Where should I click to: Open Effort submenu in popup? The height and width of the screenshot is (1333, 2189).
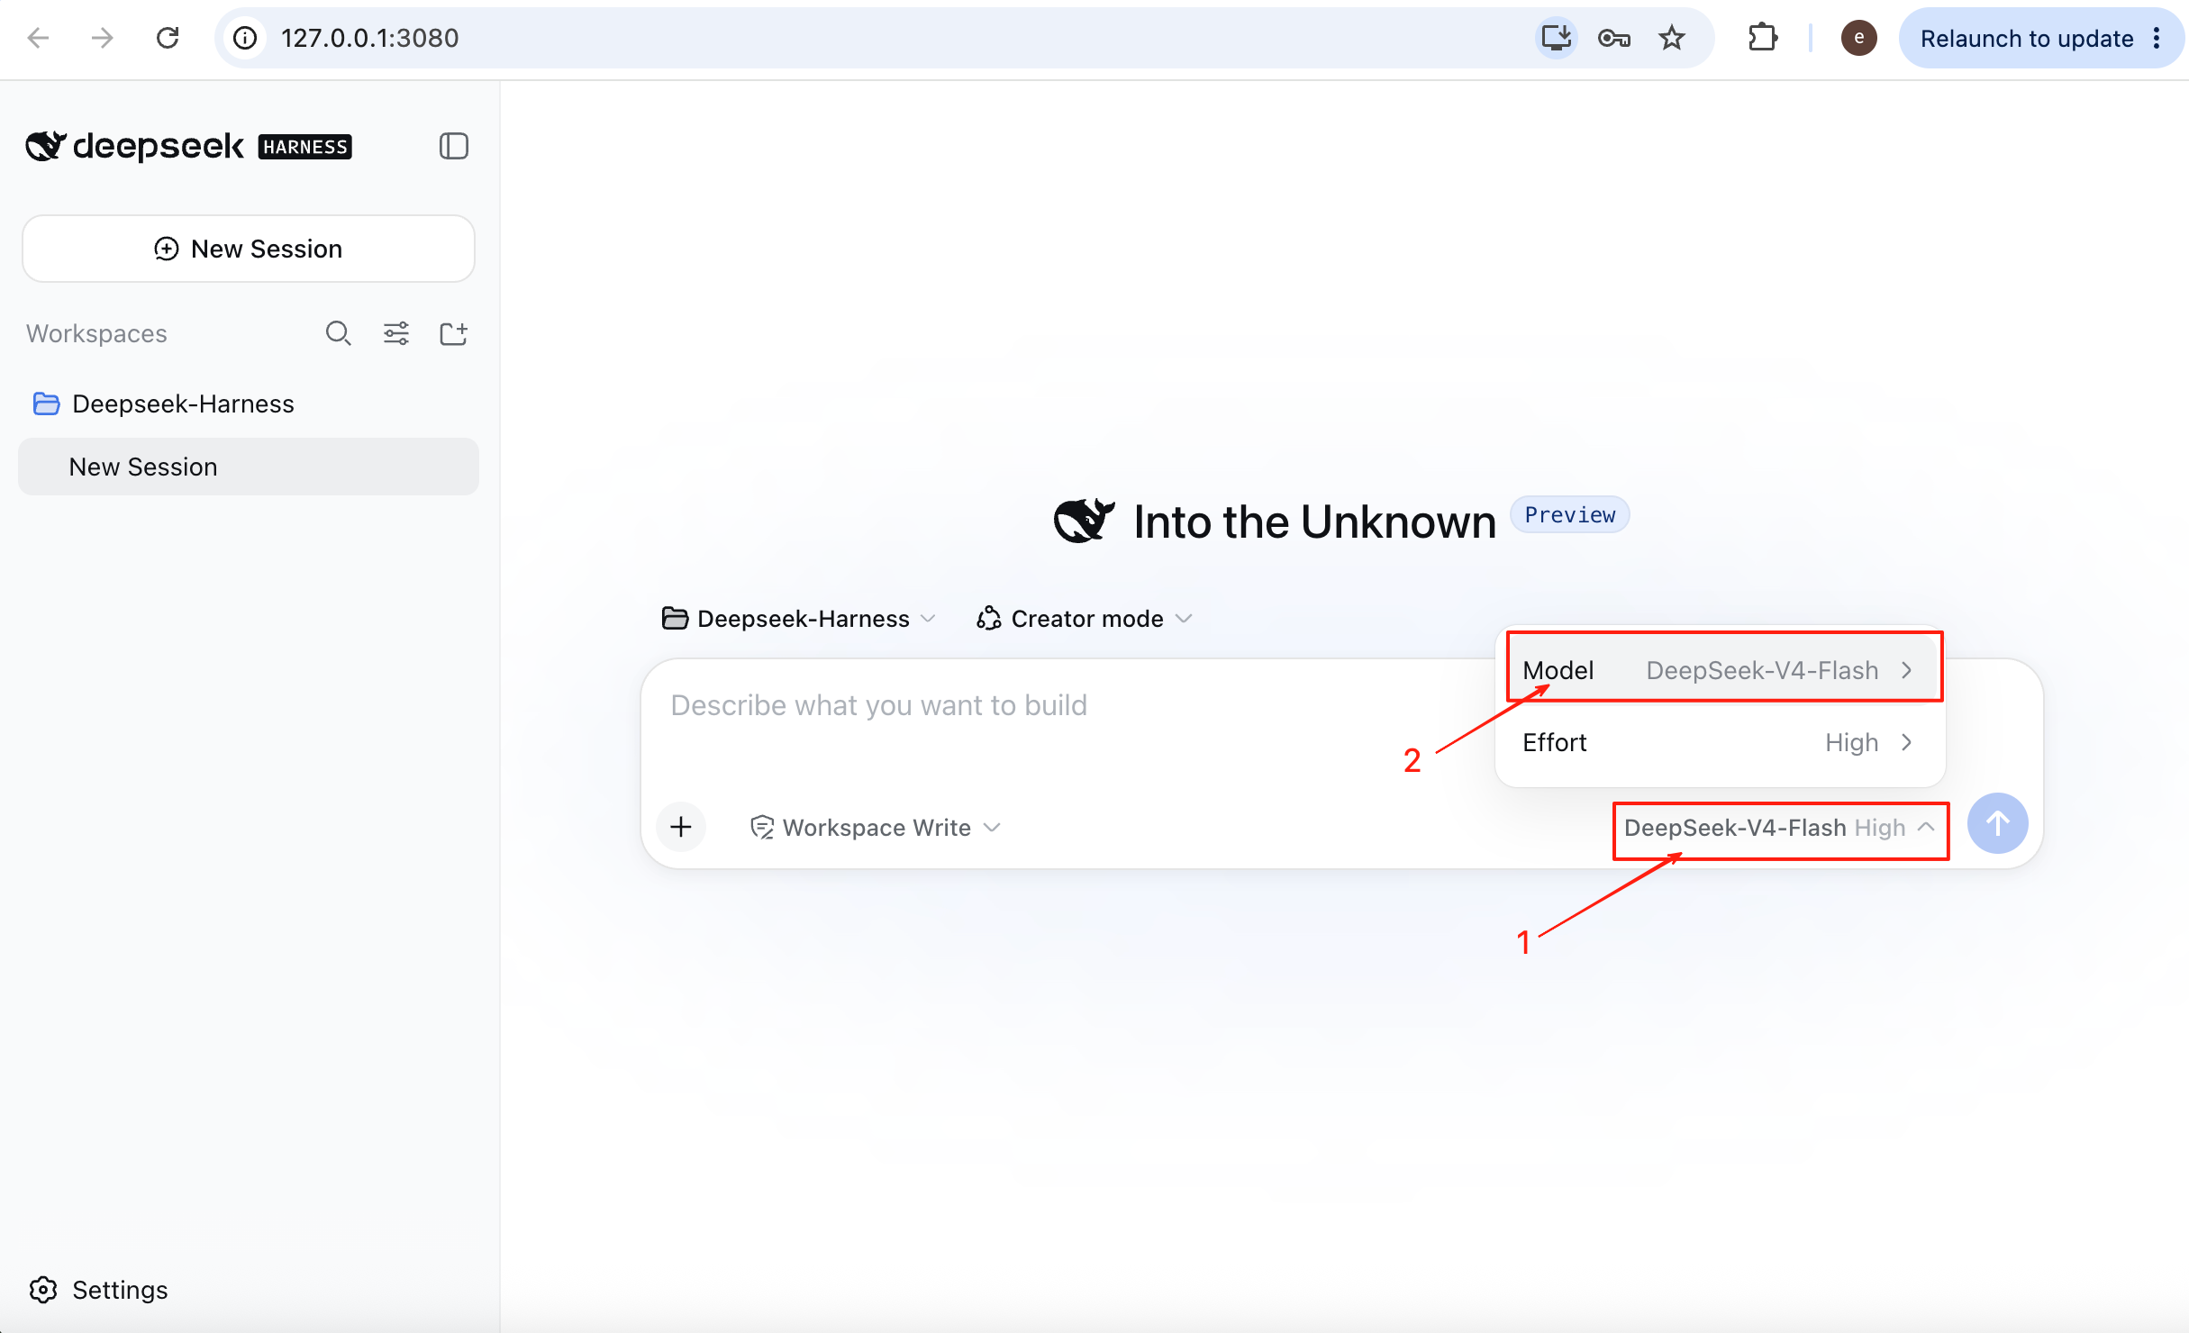point(1720,742)
